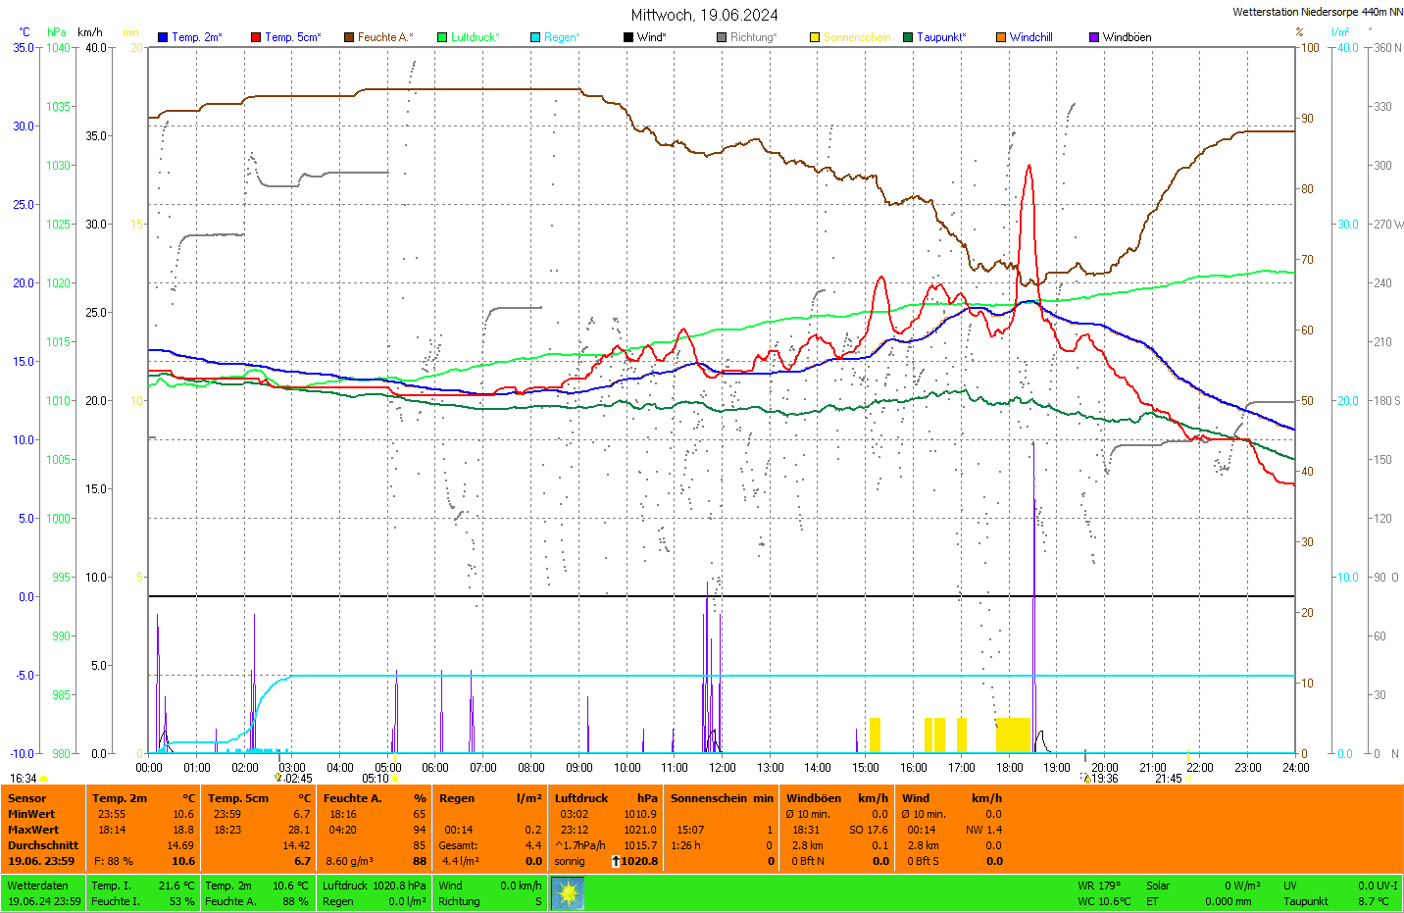Click the blue Temp. 2m legend swatch

[163, 37]
